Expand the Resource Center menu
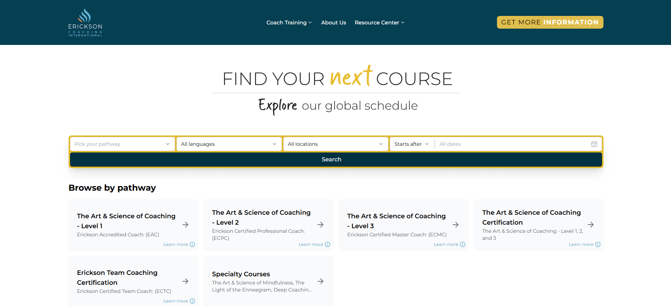Viewport: 671px width, 306px height. [380, 23]
